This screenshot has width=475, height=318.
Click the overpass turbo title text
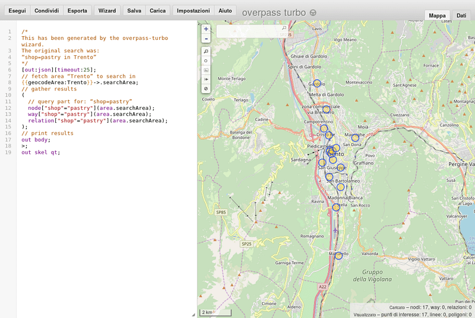point(274,12)
